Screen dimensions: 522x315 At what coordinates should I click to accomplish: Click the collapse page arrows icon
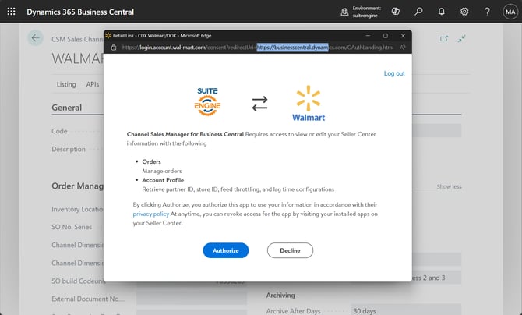(x=462, y=38)
